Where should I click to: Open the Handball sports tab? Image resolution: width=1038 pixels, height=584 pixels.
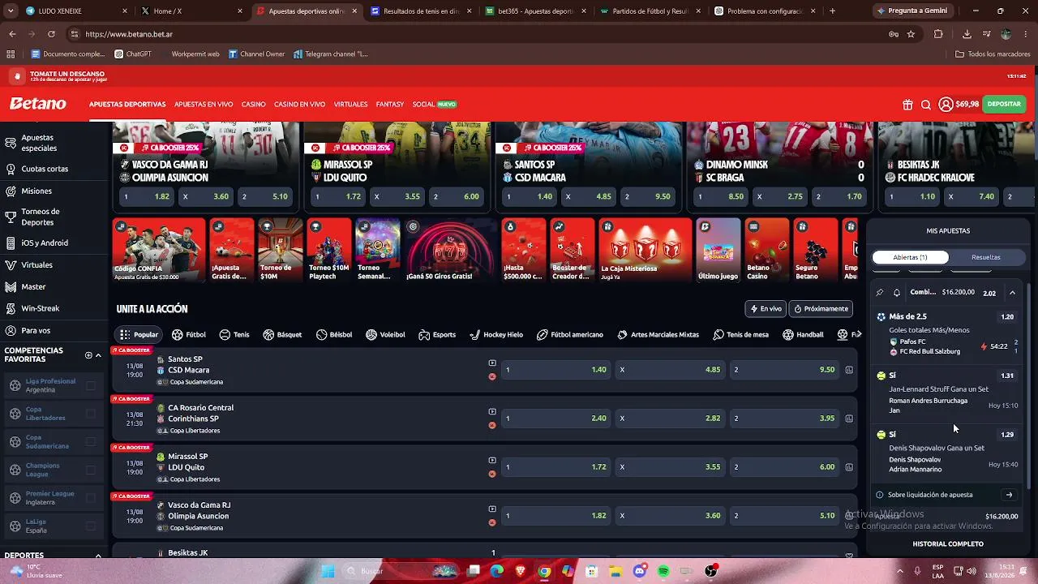click(x=803, y=335)
